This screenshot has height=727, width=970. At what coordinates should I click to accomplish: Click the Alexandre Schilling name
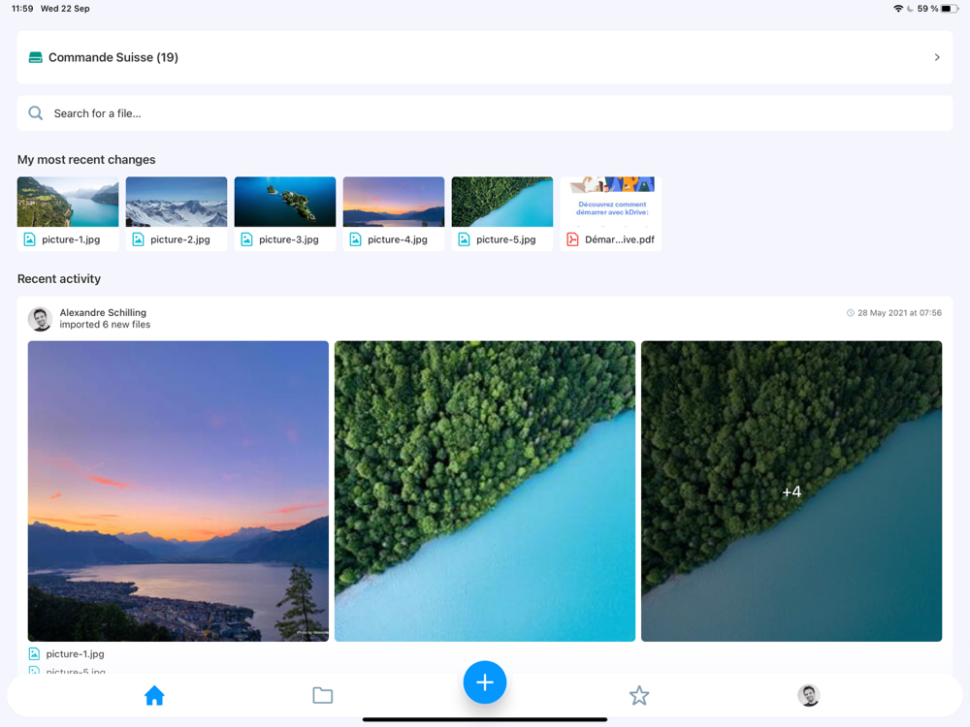tap(103, 313)
